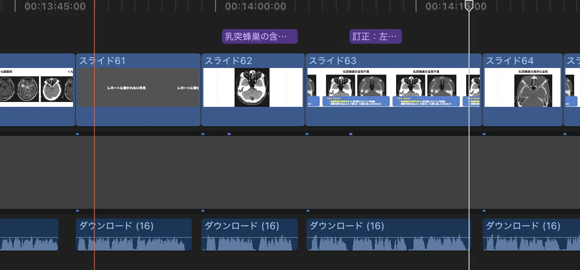Click blue marker just above スライド64's audio clip
Viewport: 580px width, 270px height.
coord(484,211)
